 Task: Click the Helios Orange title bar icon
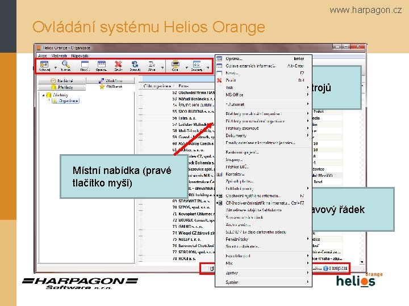[39, 48]
